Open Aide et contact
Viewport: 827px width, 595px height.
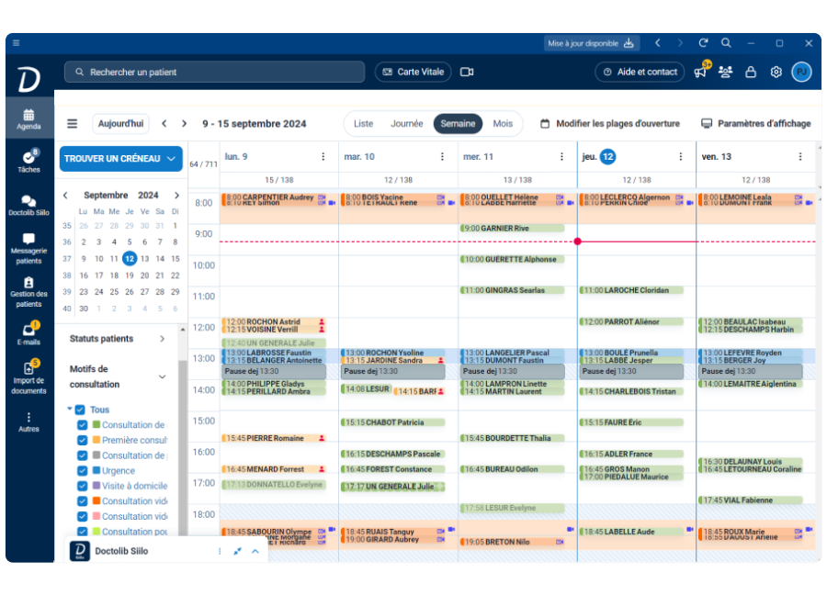[x=640, y=72]
